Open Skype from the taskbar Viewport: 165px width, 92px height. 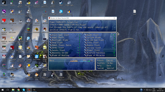click(24, 90)
